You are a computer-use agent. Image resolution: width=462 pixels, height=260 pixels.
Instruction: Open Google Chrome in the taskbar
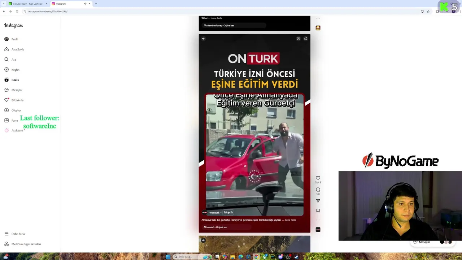tap(256, 257)
